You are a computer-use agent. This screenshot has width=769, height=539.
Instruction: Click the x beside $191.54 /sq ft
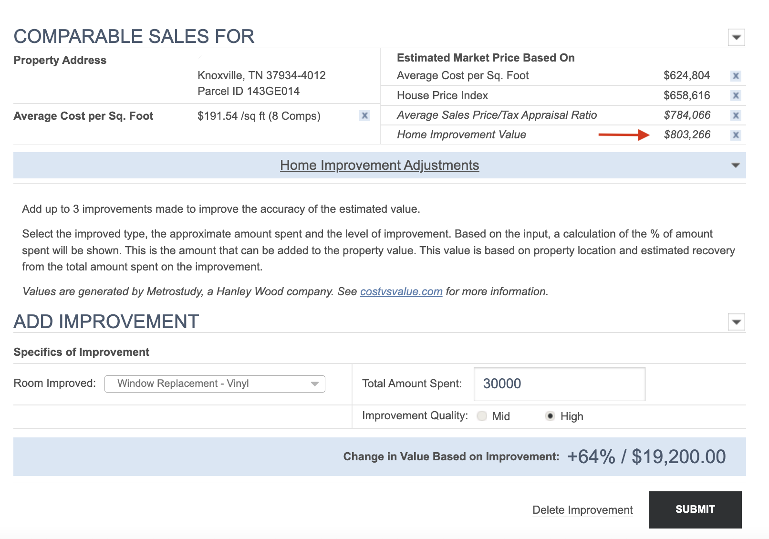point(364,115)
